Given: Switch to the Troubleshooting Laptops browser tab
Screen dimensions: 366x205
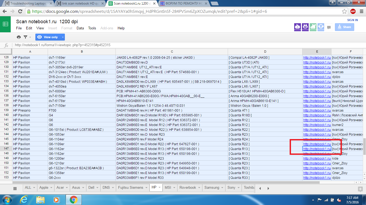Looking at the screenshot, I should coord(28,3).
